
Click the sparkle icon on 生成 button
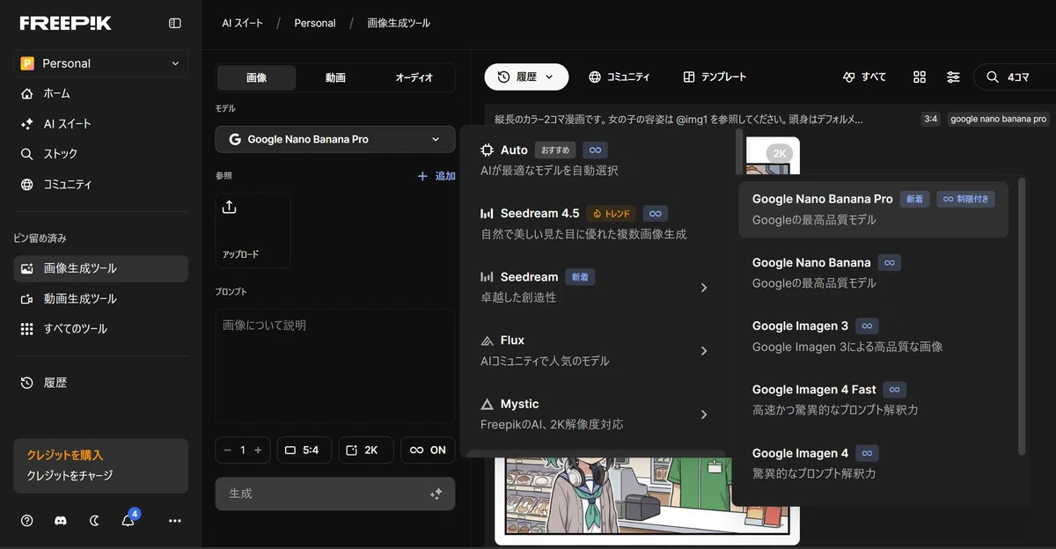[435, 494]
